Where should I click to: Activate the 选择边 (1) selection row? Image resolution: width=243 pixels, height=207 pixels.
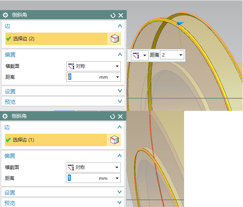point(56,140)
